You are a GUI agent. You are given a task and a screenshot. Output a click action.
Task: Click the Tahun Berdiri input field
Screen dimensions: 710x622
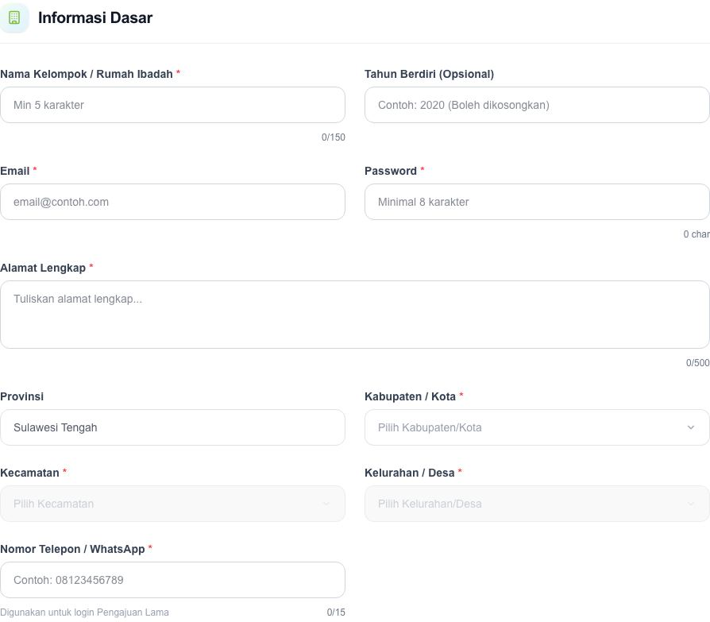[537, 105]
